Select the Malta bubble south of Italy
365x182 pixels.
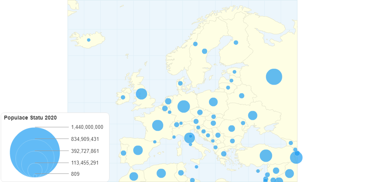[x=196, y=167]
